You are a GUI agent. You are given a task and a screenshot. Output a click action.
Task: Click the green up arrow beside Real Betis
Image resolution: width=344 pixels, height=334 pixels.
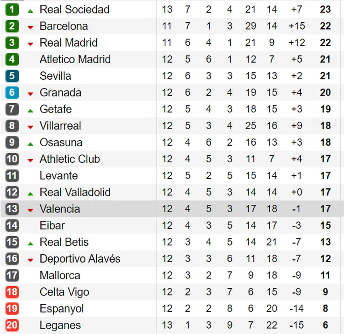[x=30, y=243]
